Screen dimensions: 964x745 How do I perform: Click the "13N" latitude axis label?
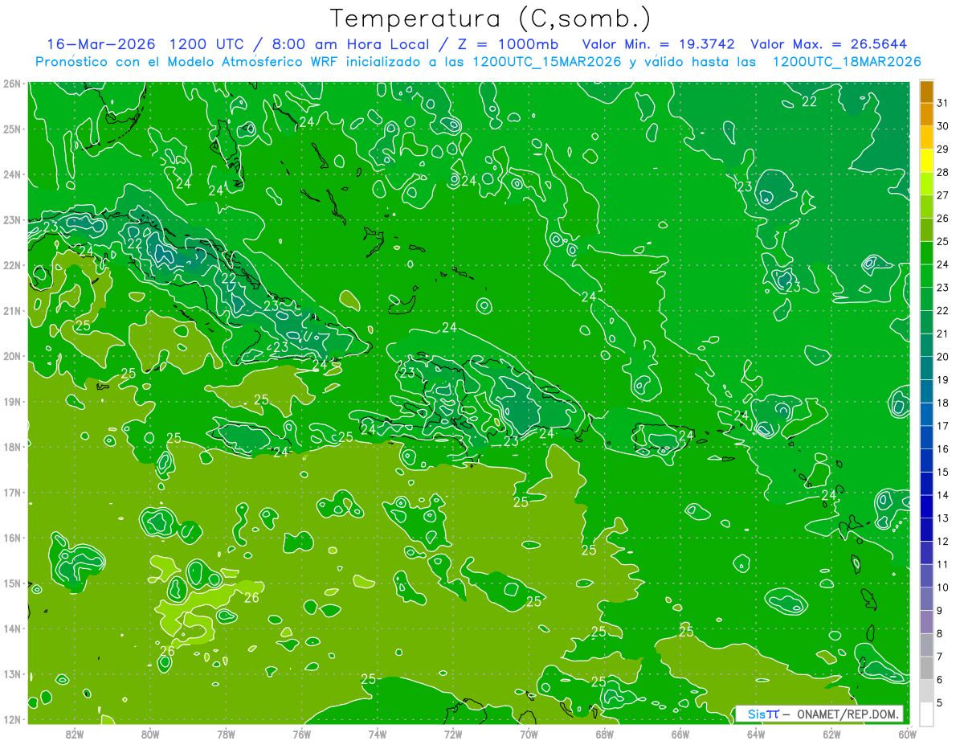(x=11, y=674)
